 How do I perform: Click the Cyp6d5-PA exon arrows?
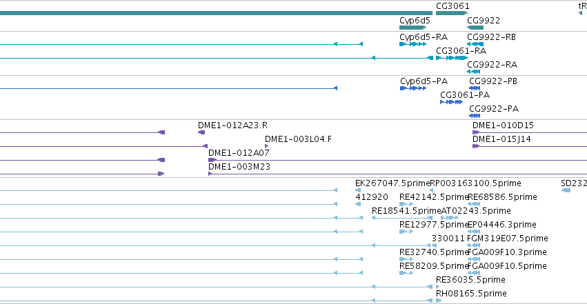(x=413, y=88)
